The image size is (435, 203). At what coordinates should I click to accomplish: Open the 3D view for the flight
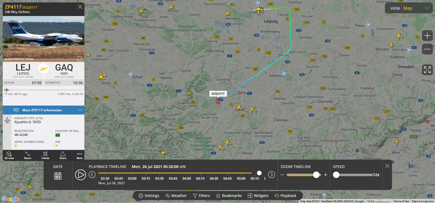pyautogui.click(x=9, y=155)
